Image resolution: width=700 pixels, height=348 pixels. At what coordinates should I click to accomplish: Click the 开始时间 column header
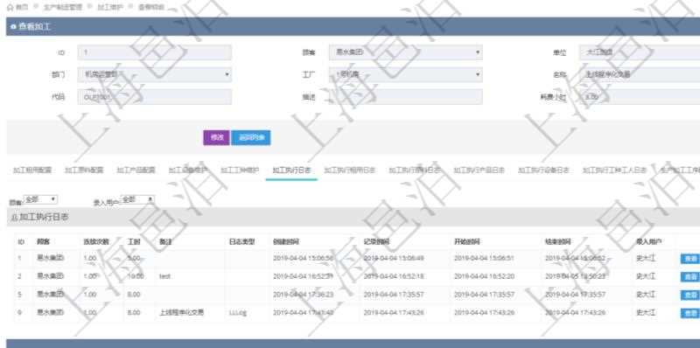pos(467,242)
